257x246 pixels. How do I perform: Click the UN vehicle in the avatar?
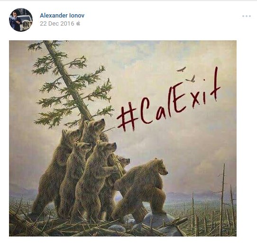(x=26, y=23)
